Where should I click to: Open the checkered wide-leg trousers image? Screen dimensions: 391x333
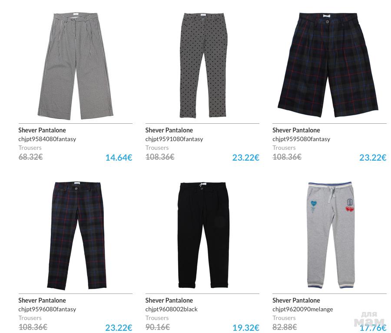(x=75, y=66)
